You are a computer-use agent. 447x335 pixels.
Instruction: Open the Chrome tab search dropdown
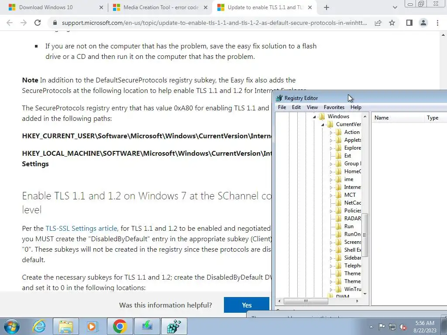coord(395,7)
